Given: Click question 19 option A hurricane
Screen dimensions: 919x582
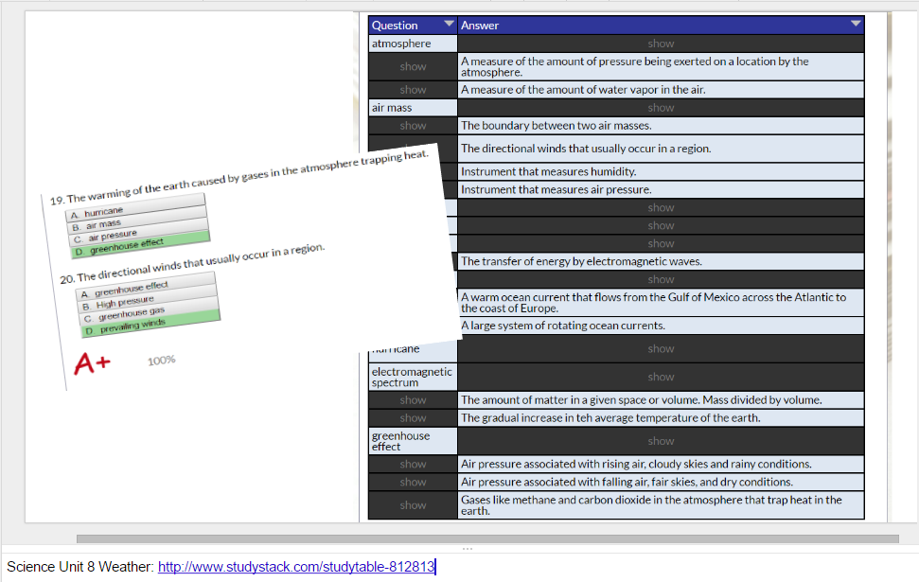Looking at the screenshot, I should tap(136, 207).
